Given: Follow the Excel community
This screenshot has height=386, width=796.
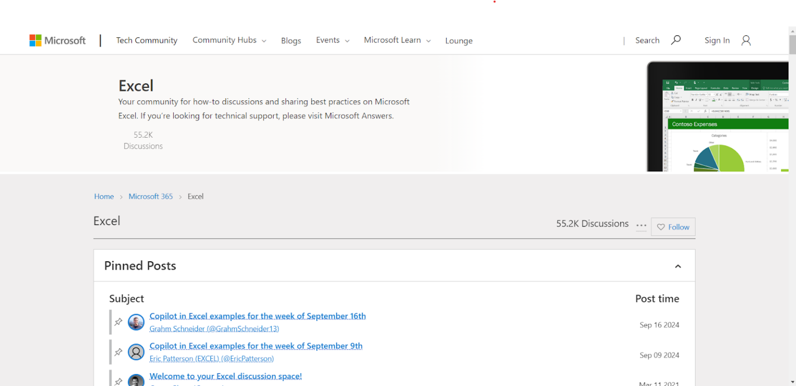Looking at the screenshot, I should pos(673,227).
